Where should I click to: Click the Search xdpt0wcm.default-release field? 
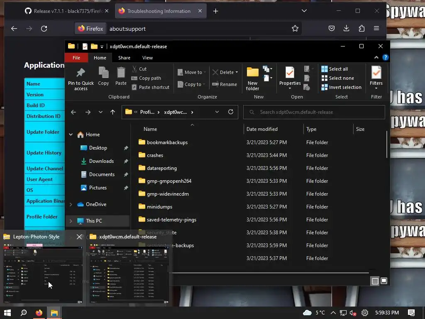(314, 112)
